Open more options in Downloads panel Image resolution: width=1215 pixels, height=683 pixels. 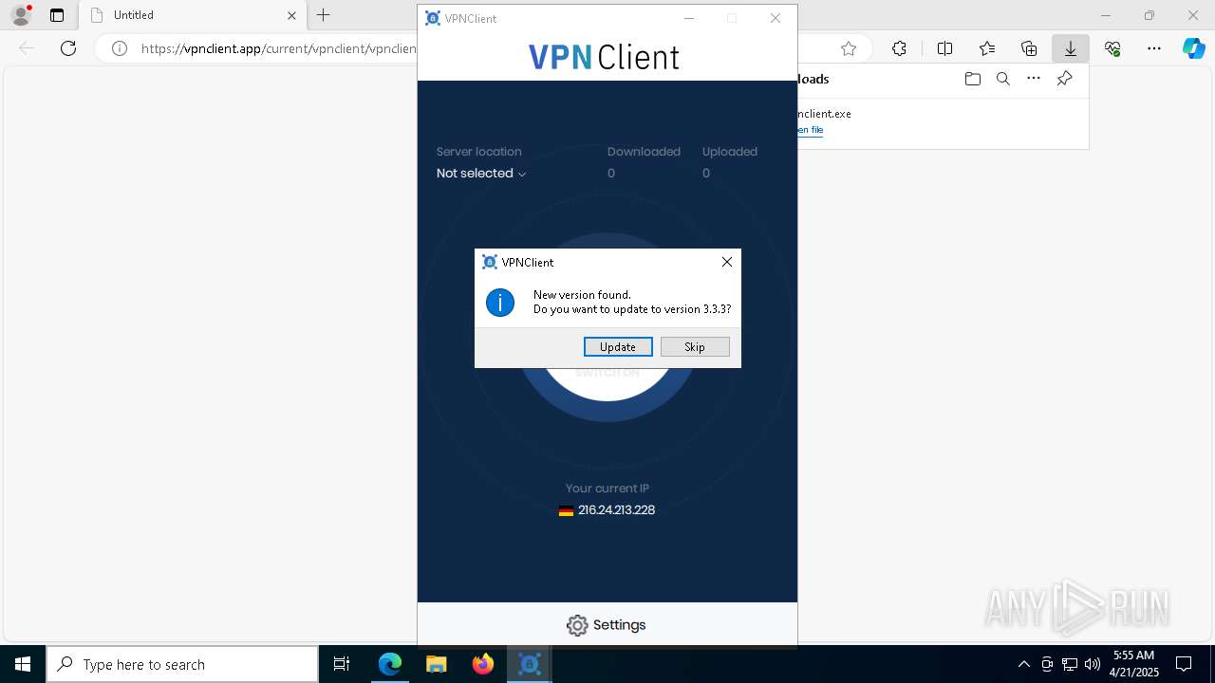coord(1034,79)
